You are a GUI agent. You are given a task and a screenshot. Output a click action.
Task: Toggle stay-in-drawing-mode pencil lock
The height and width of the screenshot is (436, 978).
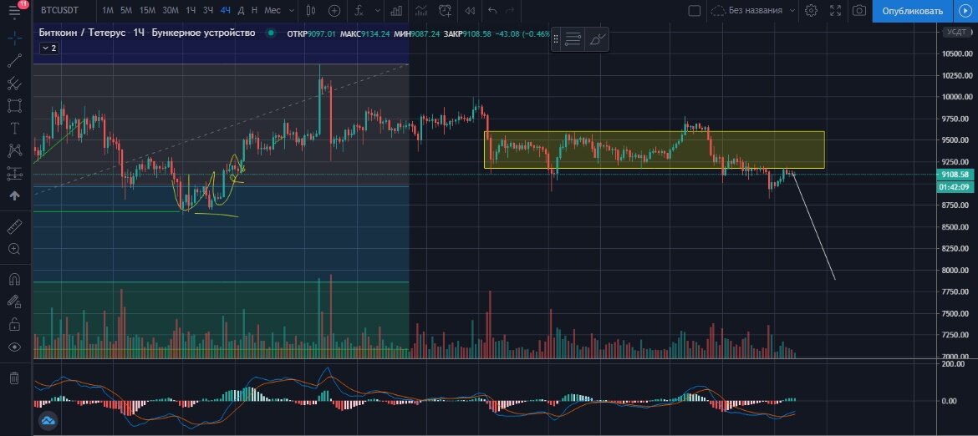point(14,302)
